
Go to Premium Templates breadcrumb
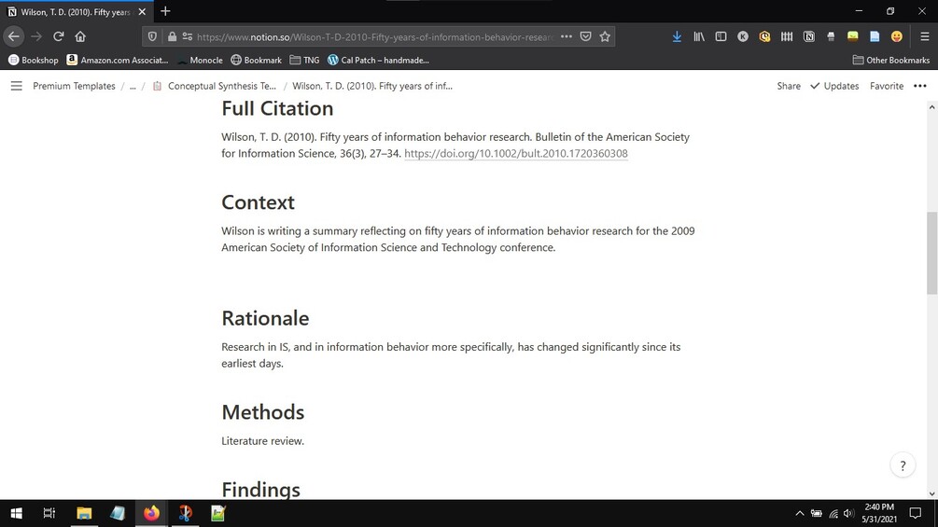pos(74,86)
